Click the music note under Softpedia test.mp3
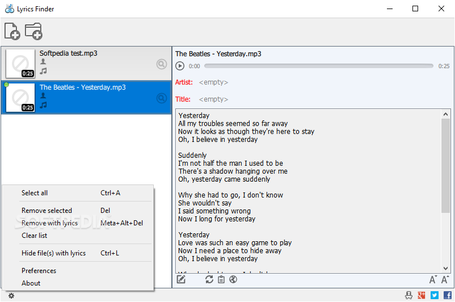 (43, 71)
